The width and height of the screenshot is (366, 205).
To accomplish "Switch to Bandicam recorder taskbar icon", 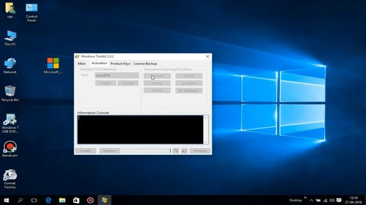I will (x=90, y=200).
